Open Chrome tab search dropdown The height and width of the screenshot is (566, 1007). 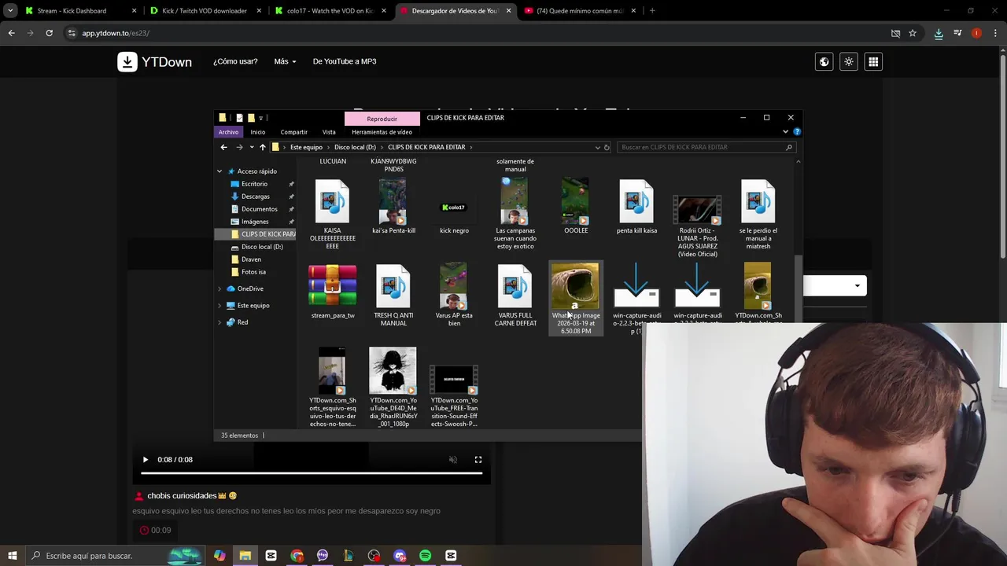tap(10, 11)
